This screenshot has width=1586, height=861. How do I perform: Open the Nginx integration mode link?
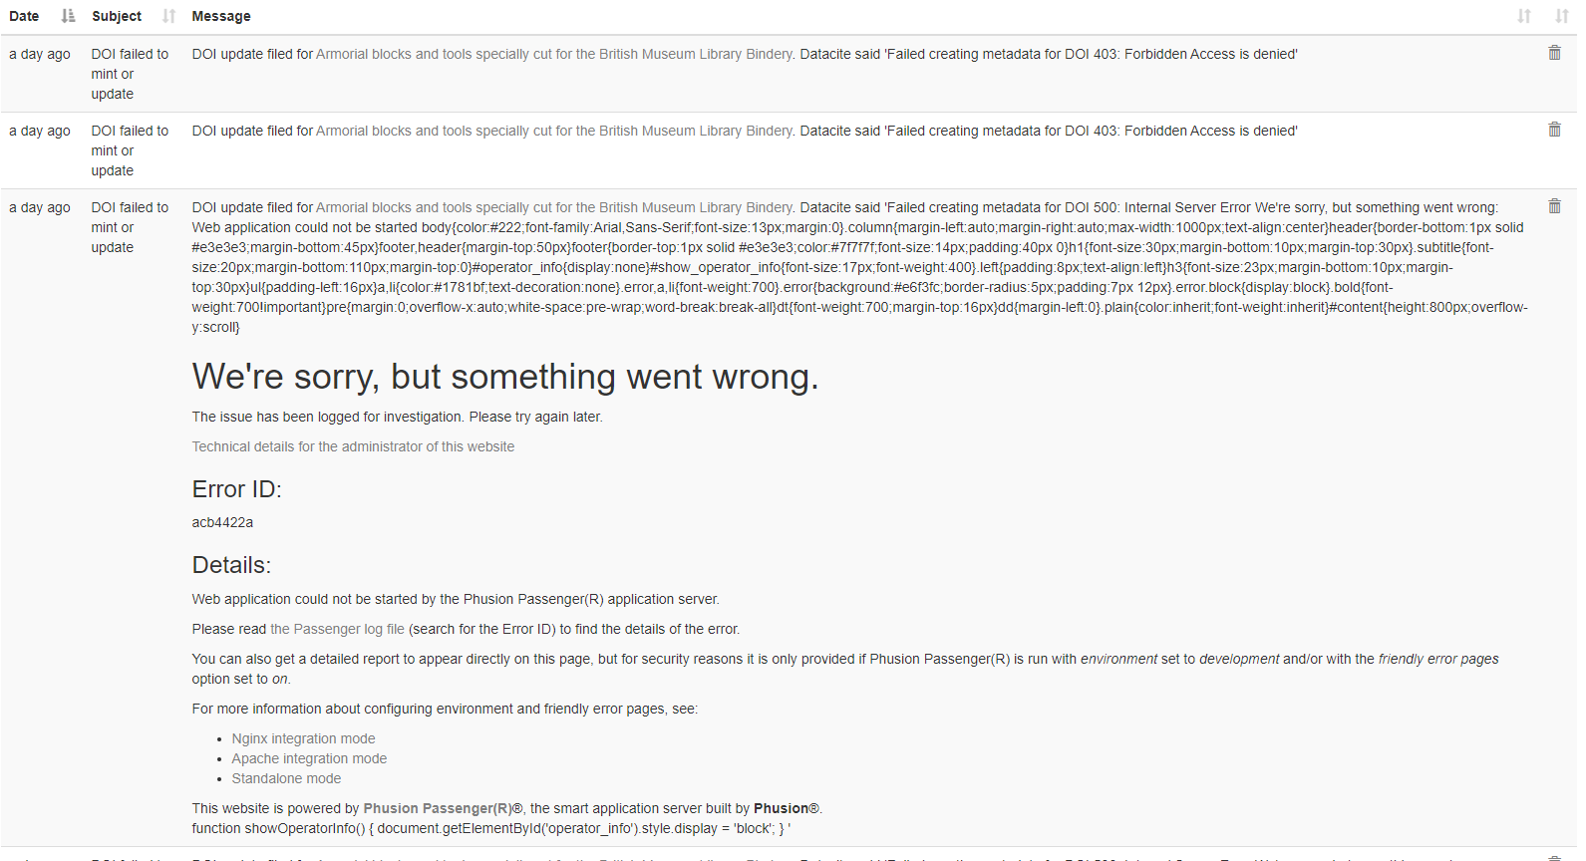click(x=303, y=738)
